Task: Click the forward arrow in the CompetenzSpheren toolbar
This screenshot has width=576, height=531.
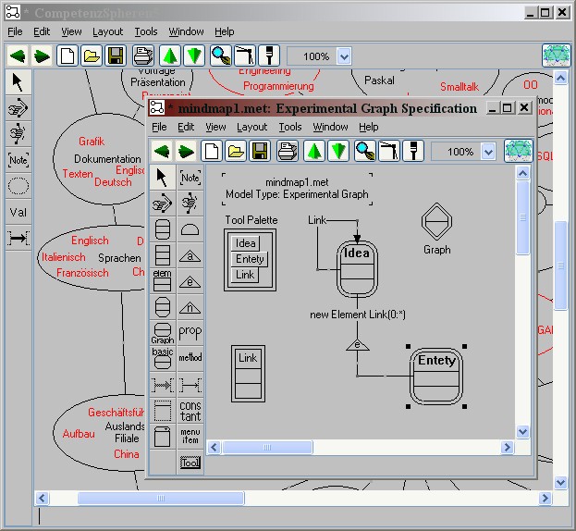Action: [x=42, y=56]
